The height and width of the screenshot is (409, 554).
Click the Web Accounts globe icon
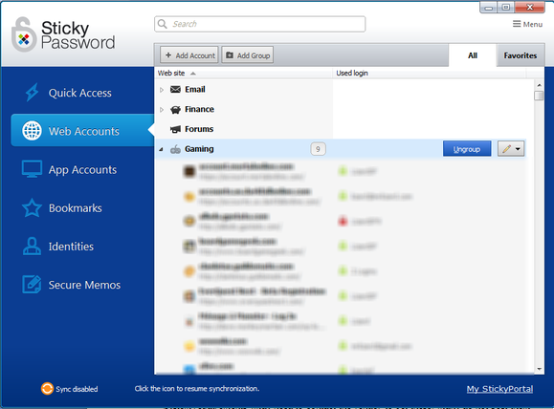click(x=32, y=131)
